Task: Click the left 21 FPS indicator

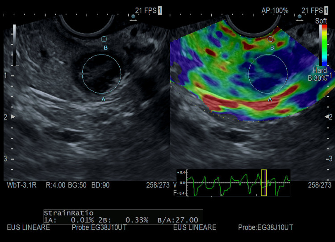Action: click(146, 10)
